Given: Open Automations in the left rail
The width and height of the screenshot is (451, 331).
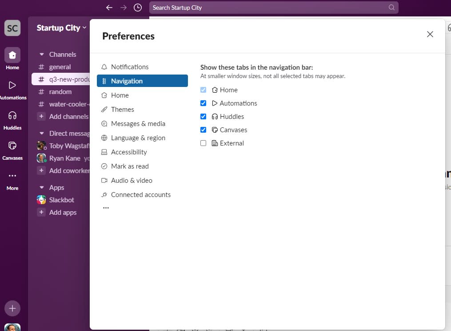Looking at the screenshot, I should (x=12, y=90).
